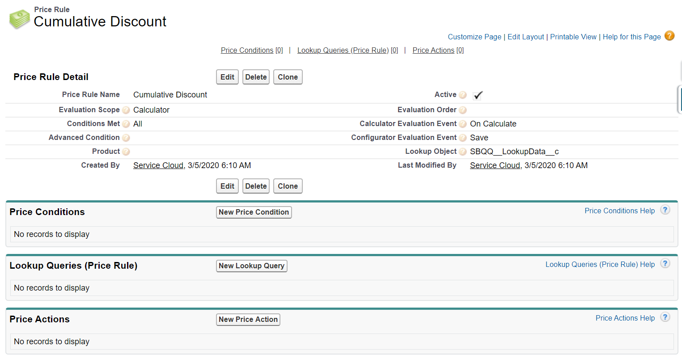Toggle the Active checkbox
Viewport: 682px width, 359px height.
(478, 95)
